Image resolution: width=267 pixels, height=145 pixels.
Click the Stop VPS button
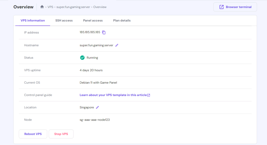[x=61, y=134]
